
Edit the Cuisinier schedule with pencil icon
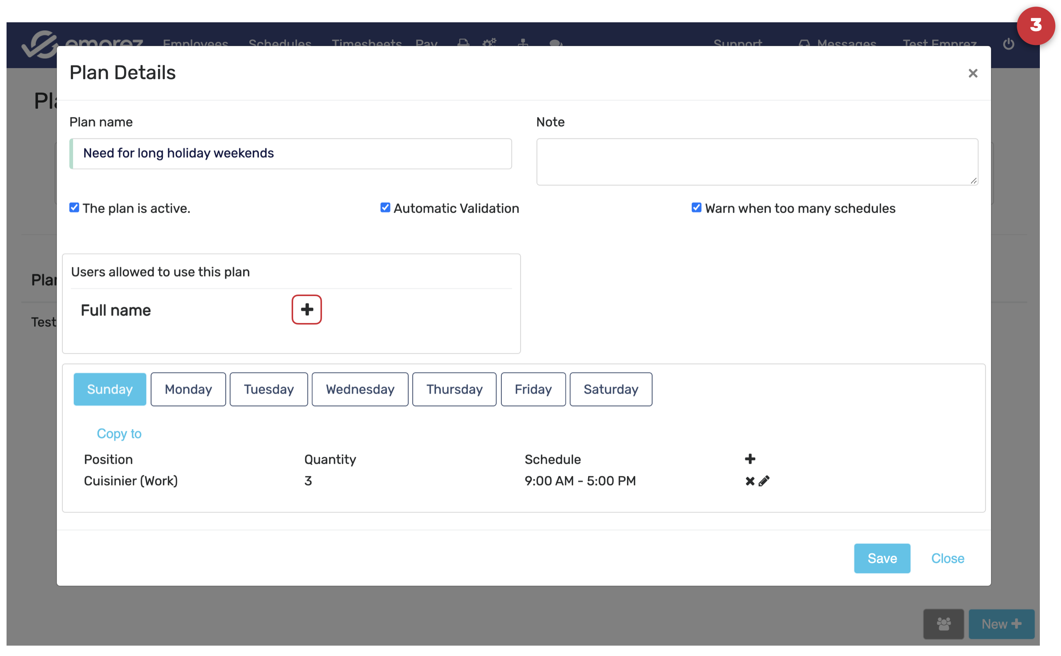coord(764,481)
